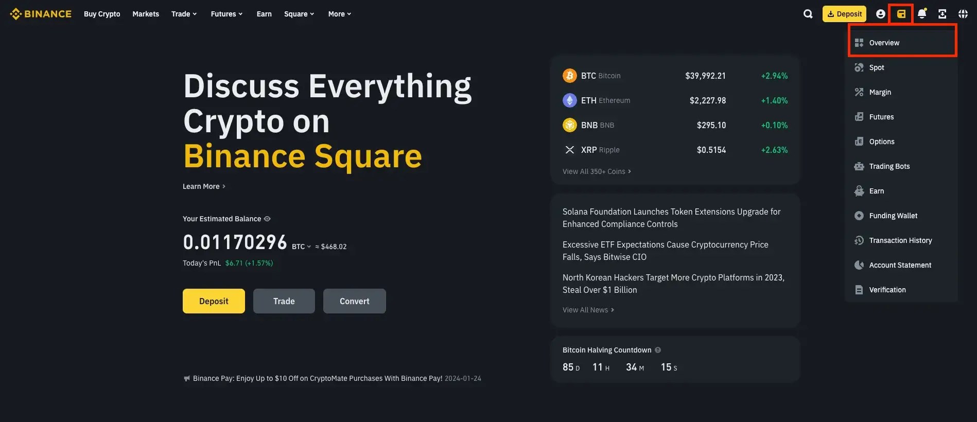Open the notifications bell icon
The width and height of the screenshot is (977, 422).
click(x=922, y=14)
